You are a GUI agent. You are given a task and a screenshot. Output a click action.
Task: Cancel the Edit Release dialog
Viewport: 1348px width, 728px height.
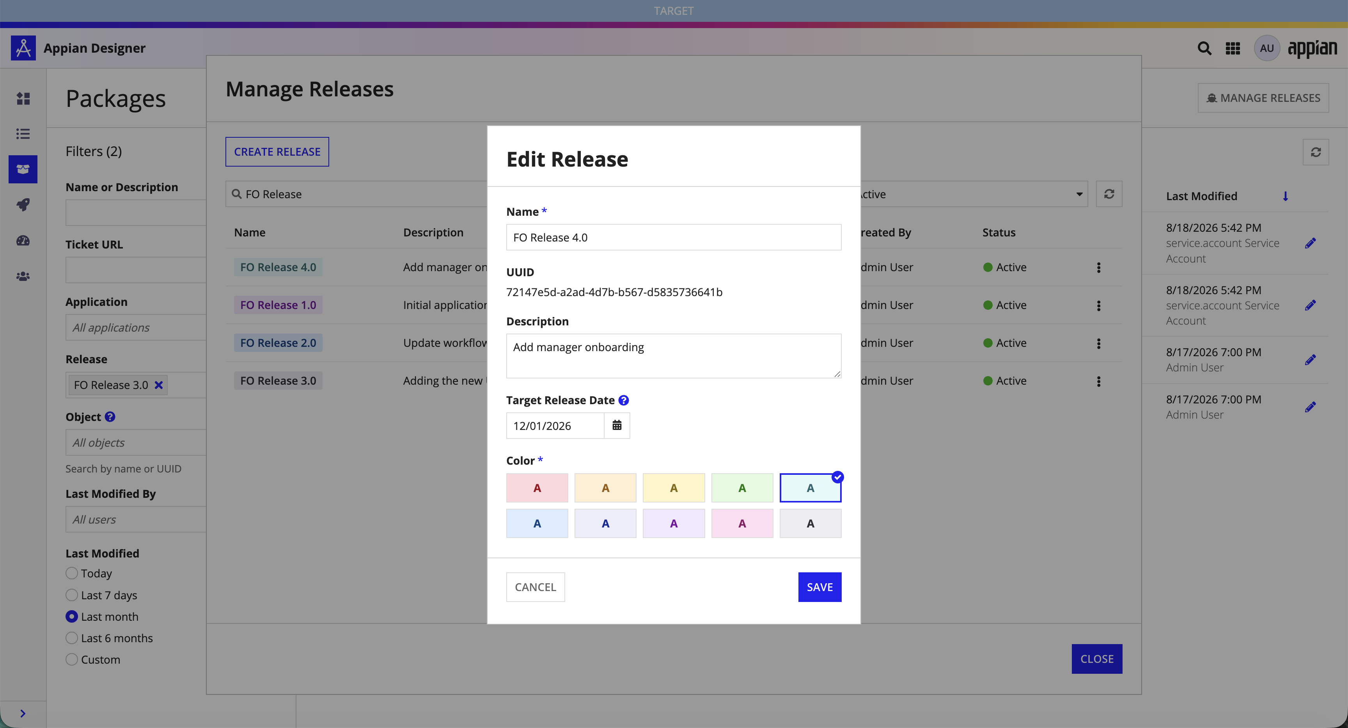535,587
